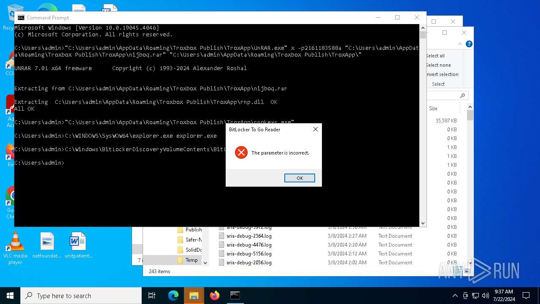Open VLC media player desktop shortcut
This screenshot has height=304, width=540.
click(15, 248)
